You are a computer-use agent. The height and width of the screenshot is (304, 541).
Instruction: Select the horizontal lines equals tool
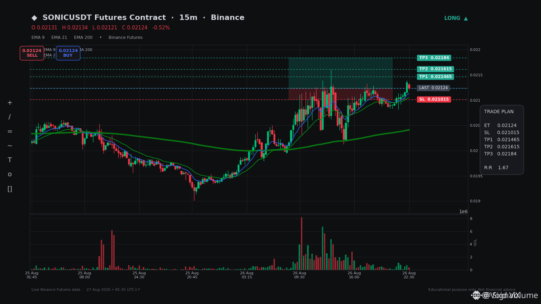pyautogui.click(x=10, y=132)
